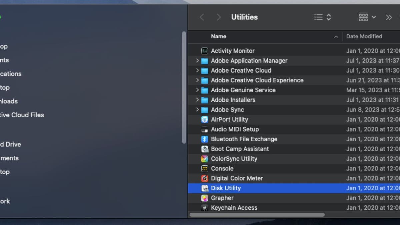
Task: Go forward with the right arrow
Action: (219, 17)
